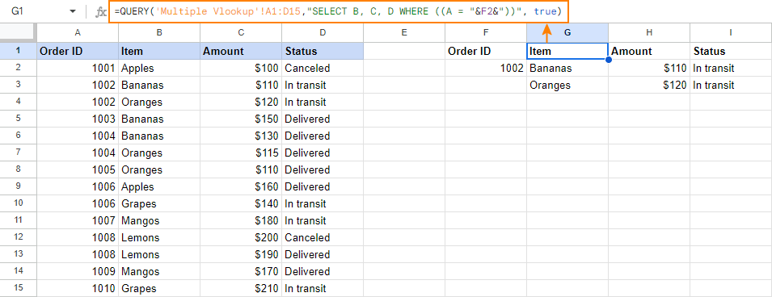772x297 pixels.
Task: Click cell A14 with order 1009
Action: (78, 271)
